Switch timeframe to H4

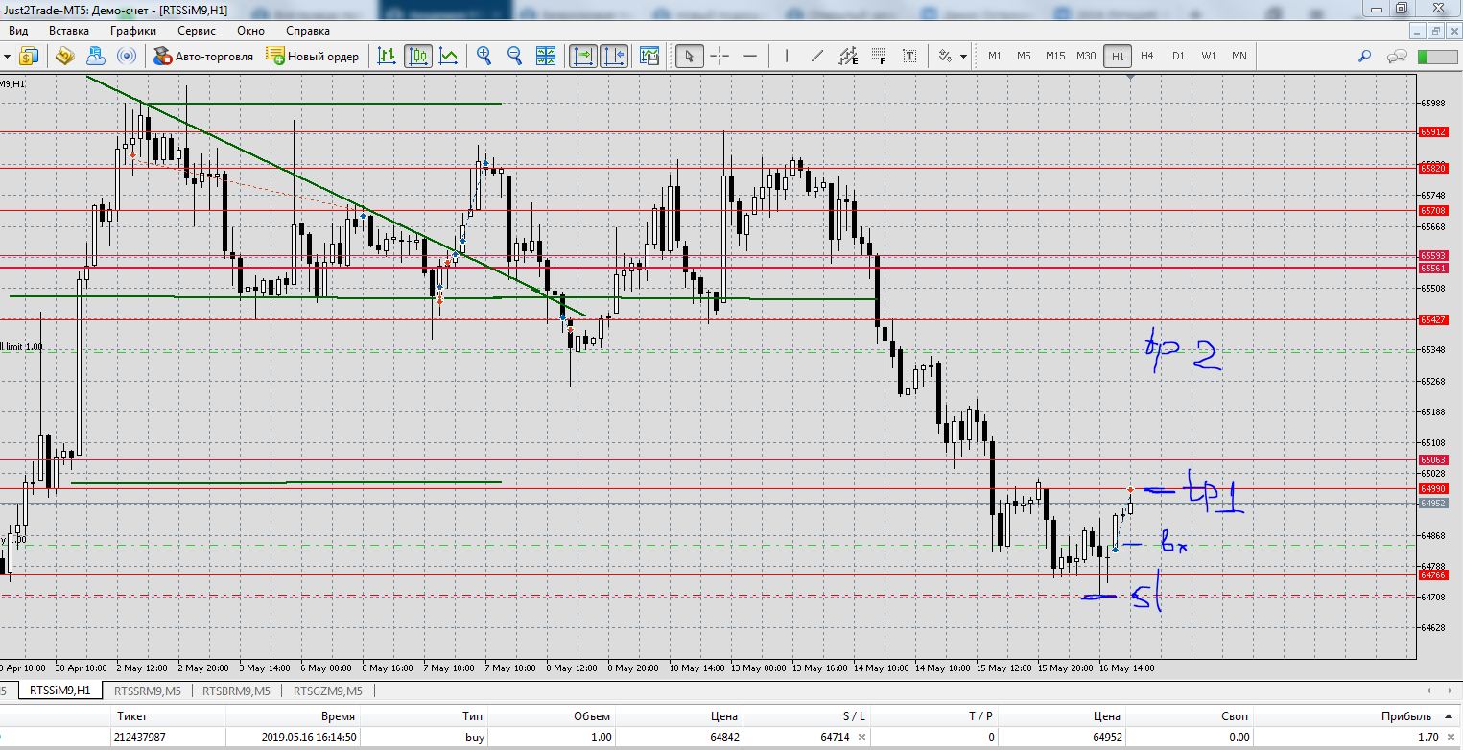click(1147, 56)
